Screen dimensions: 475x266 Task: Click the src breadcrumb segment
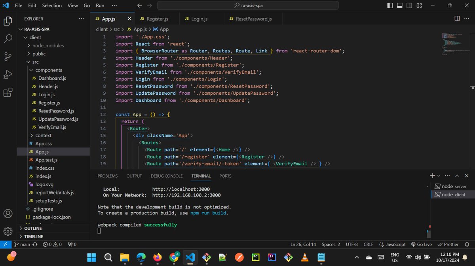pyautogui.click(x=117, y=29)
